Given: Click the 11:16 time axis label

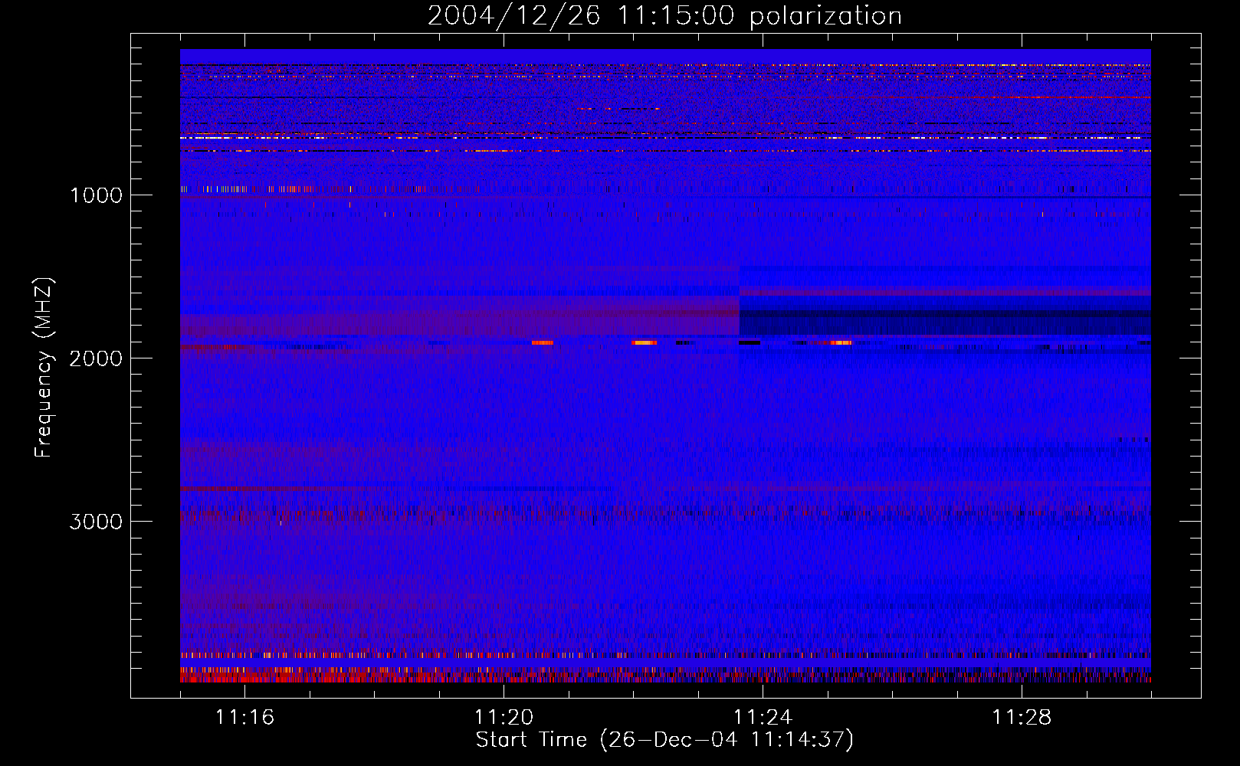Looking at the screenshot, I should (x=244, y=718).
